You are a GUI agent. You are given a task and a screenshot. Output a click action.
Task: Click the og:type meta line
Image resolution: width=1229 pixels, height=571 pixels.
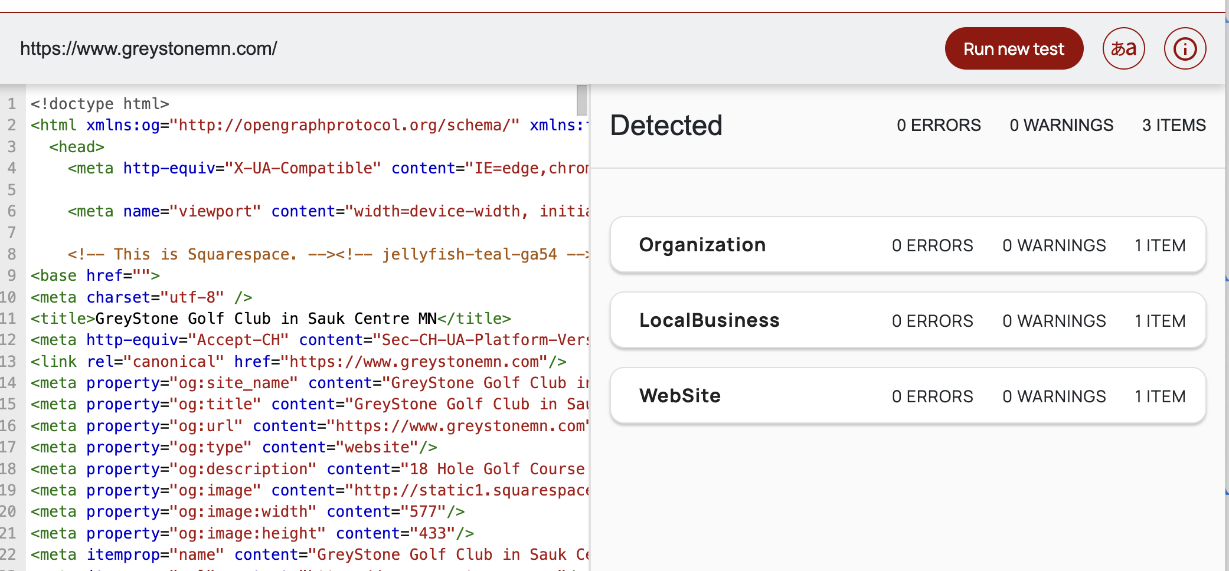(234, 447)
